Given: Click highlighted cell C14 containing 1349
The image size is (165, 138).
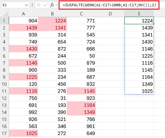Looking at the screenshot, I should [x=81, y=112].
